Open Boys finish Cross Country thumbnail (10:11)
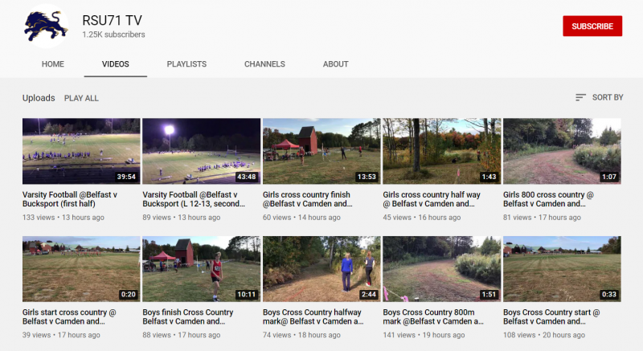Screen dimensions: 643x351 [202, 269]
